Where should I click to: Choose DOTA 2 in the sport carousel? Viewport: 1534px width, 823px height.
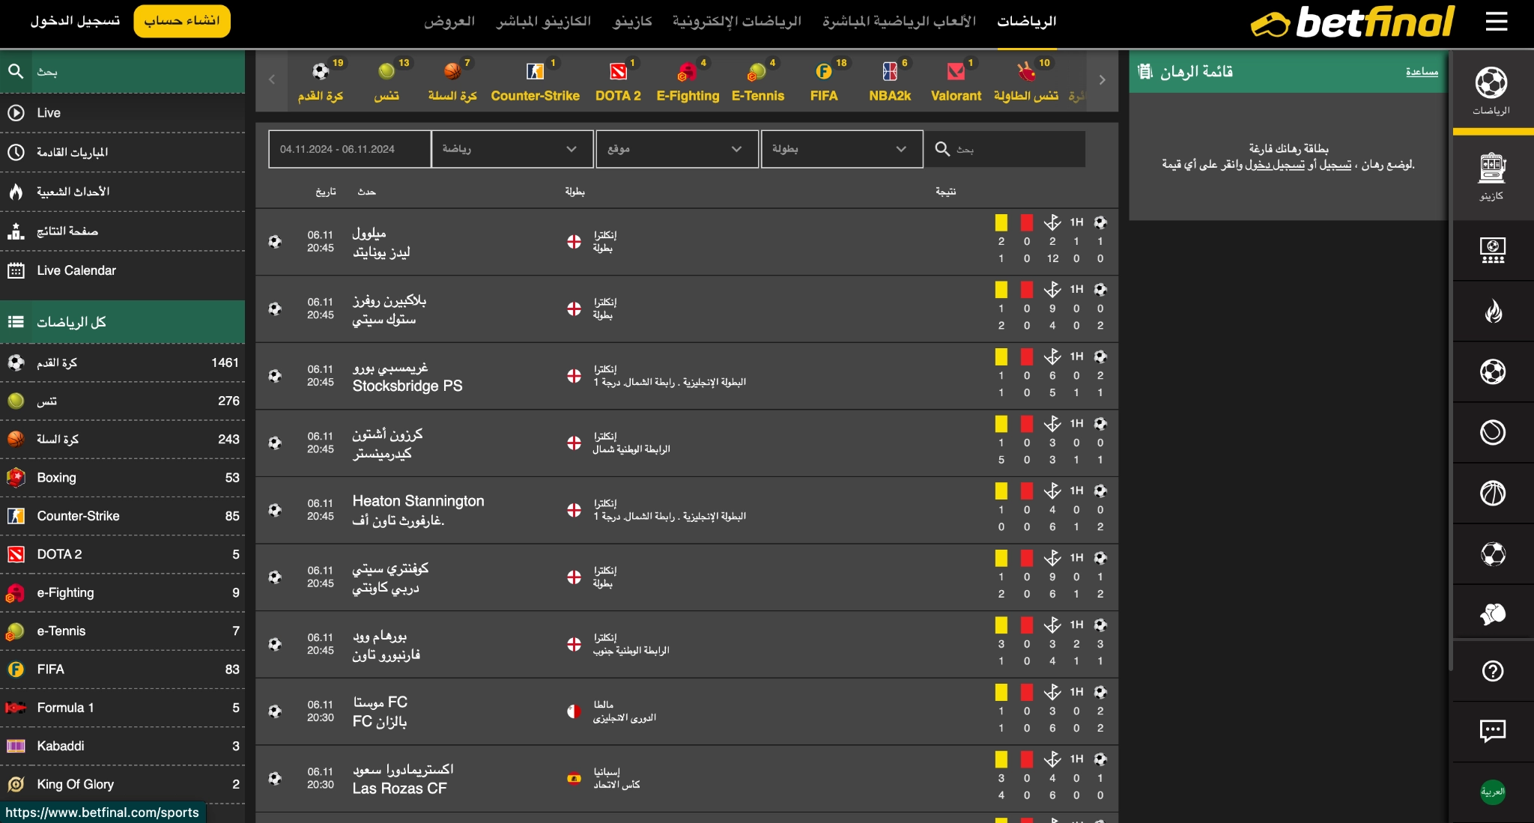tap(618, 82)
